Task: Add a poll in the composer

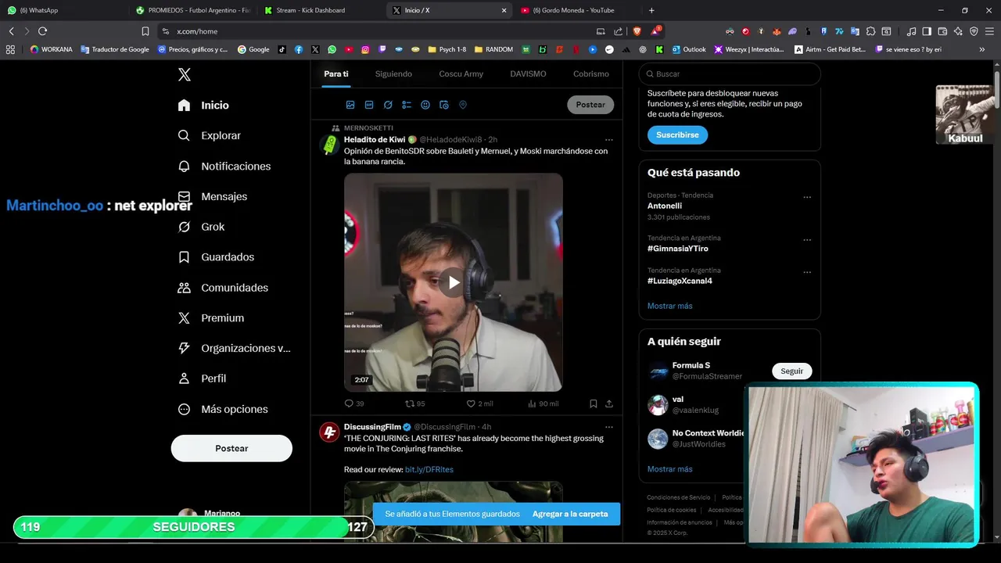Action: point(407,105)
